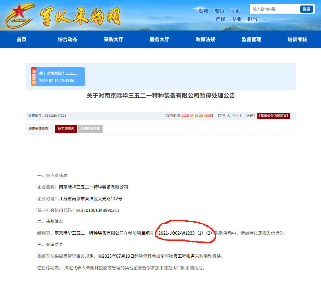The image size is (321, 282).
Task: Click the 全军物资工程服务 bold text
Action: [x=178, y=256]
